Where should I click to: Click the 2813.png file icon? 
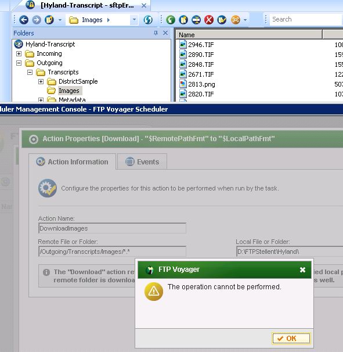(x=183, y=84)
